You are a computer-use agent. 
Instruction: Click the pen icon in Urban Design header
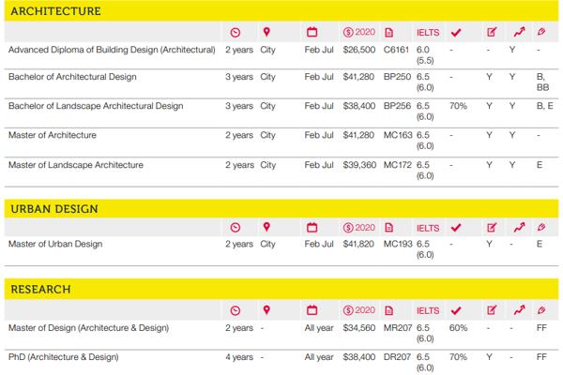(x=540, y=228)
